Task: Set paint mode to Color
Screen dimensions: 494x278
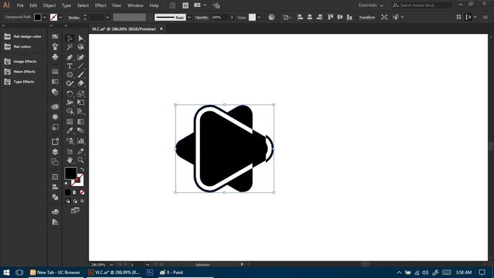Action: 68,192
